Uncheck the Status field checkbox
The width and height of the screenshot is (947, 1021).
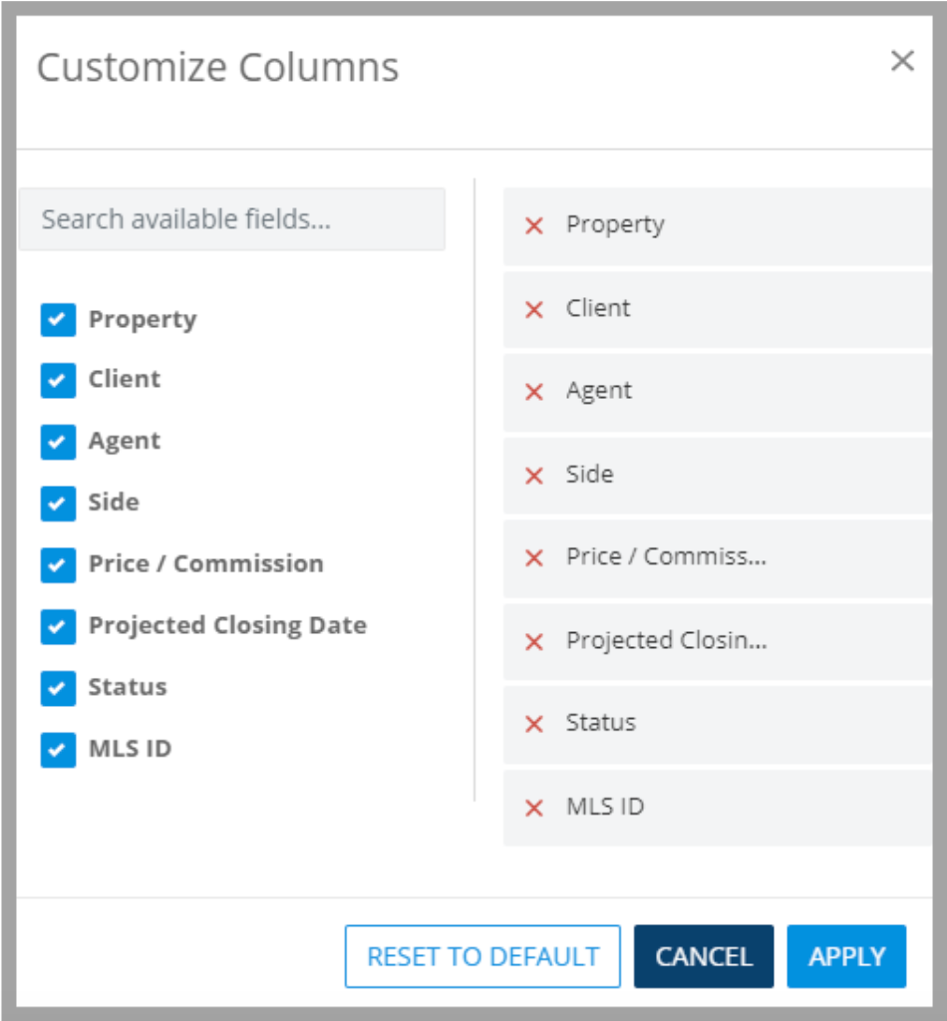coord(58,687)
